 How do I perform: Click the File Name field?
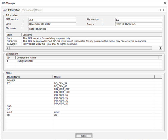96,29
